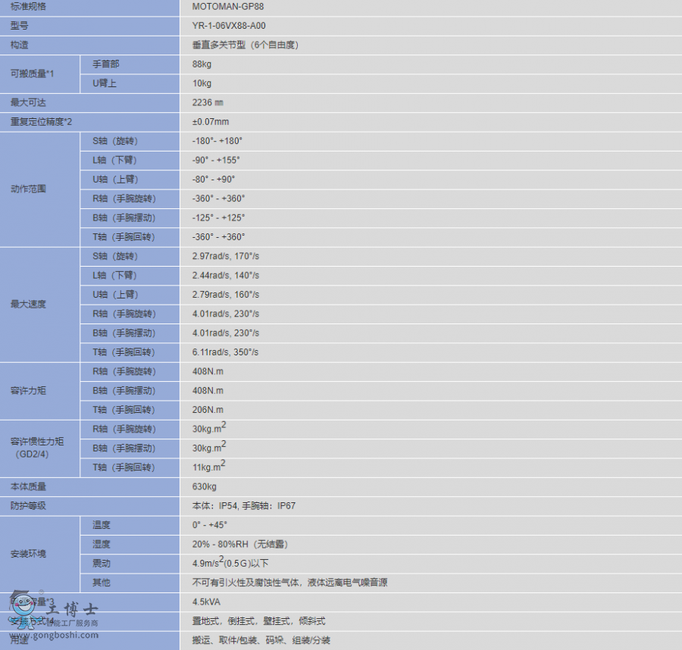Screen dimensions: 682x650
Task: Select the speed 6.11rad/s, 350°/s
Action: [225, 352]
